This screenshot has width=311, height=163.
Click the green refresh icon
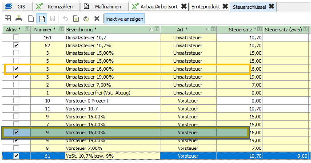coord(86,19)
